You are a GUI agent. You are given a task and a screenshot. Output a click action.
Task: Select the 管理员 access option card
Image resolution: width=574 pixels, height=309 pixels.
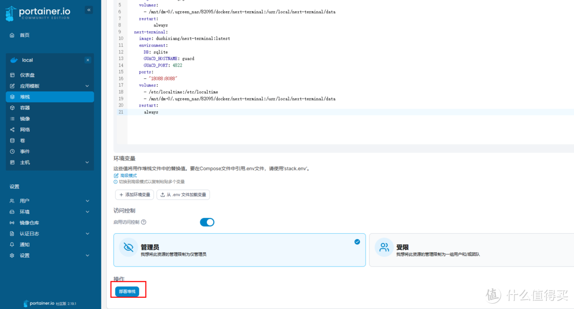click(239, 250)
